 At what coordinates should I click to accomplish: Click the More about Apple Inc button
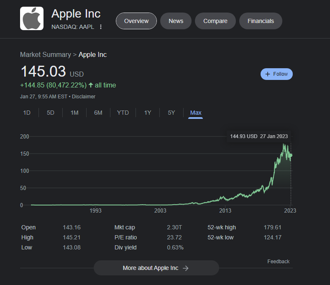coord(156,268)
